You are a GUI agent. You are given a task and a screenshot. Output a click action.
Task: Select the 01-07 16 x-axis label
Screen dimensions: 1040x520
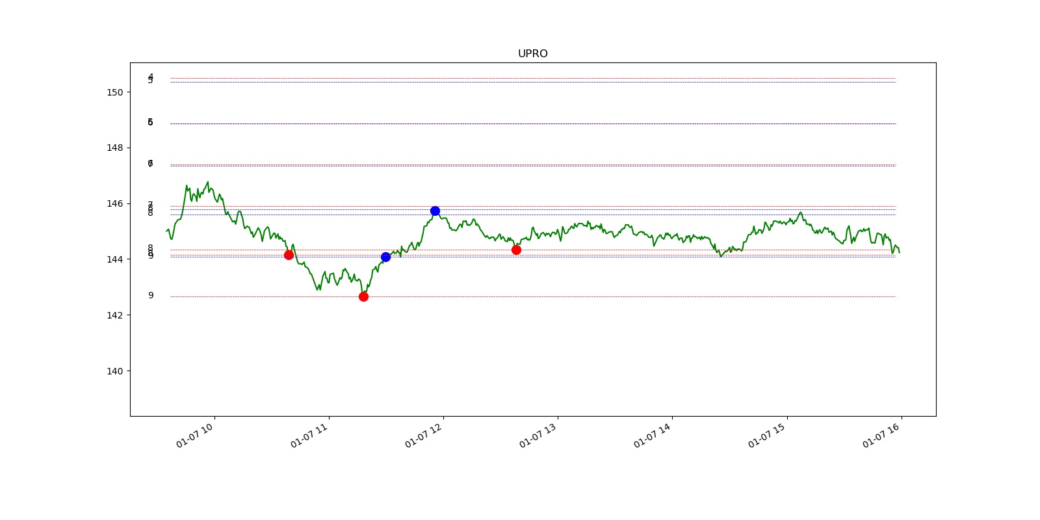[881, 435]
